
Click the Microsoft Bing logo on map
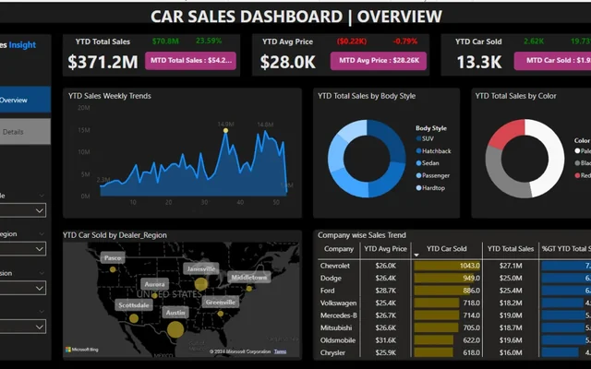(82, 350)
